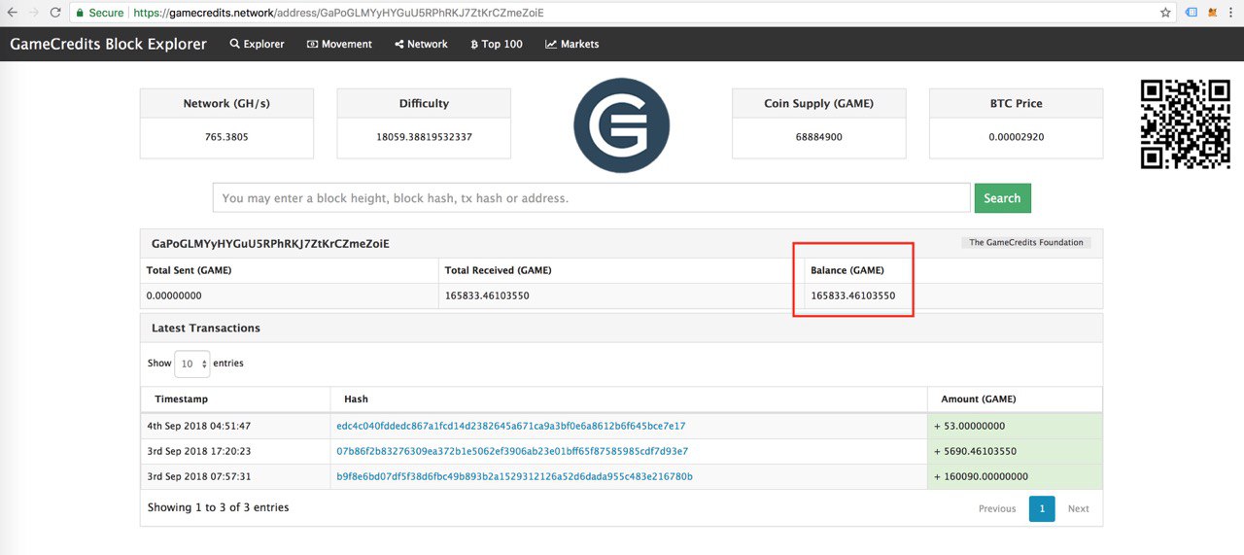Click the Network (GH/s) panel header
The width and height of the screenshot is (1244, 555).
coord(226,103)
